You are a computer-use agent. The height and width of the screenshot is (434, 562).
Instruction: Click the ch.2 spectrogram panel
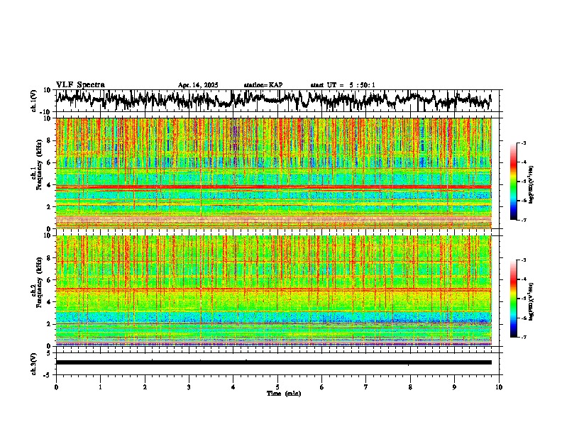(273, 291)
